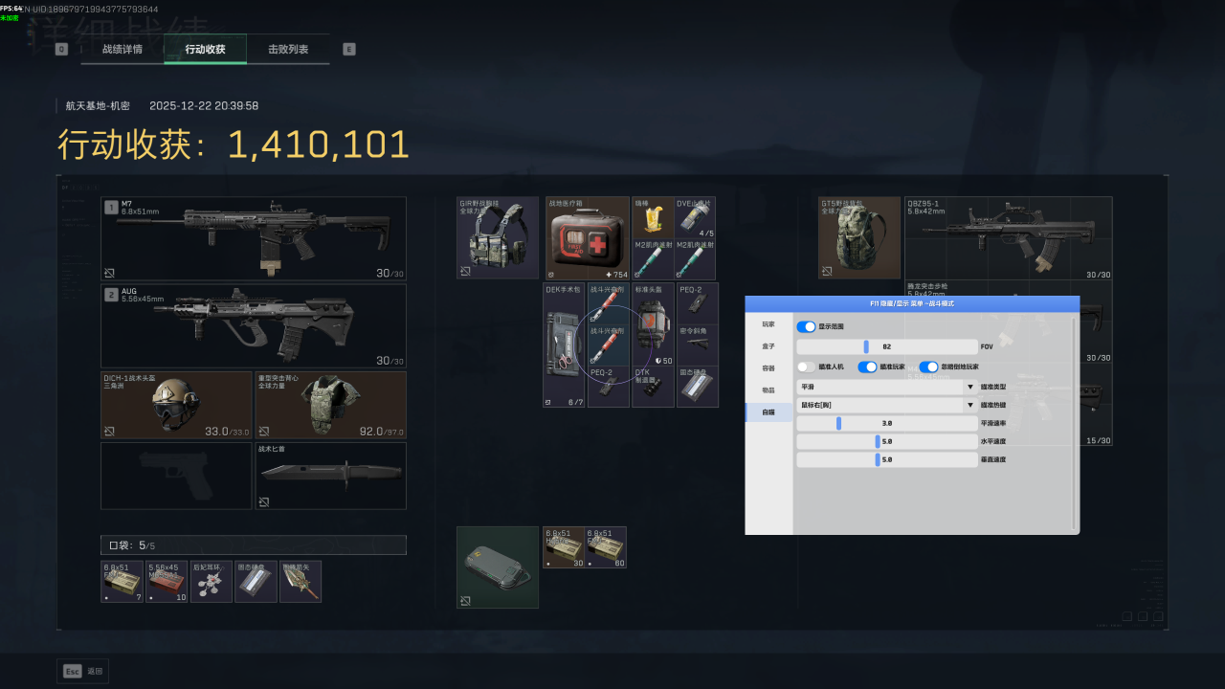Turn off the 瞄准玩家 toggle
The width and height of the screenshot is (1225, 689).
tap(867, 367)
